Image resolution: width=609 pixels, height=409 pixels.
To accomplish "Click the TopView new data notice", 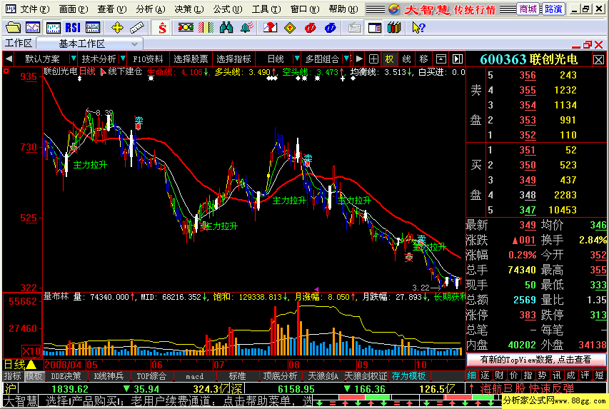I will (536, 360).
